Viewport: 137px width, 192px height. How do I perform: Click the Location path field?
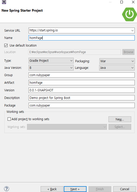pos(75,52)
